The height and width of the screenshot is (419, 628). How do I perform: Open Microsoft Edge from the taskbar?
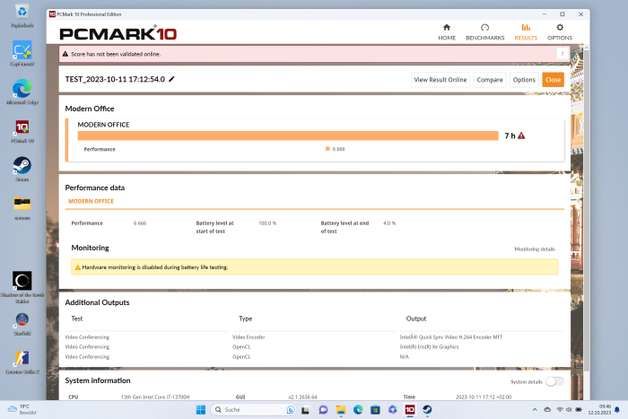(358, 409)
